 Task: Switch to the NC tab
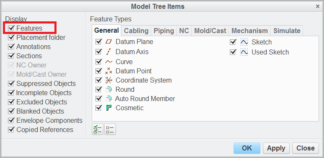184,31
